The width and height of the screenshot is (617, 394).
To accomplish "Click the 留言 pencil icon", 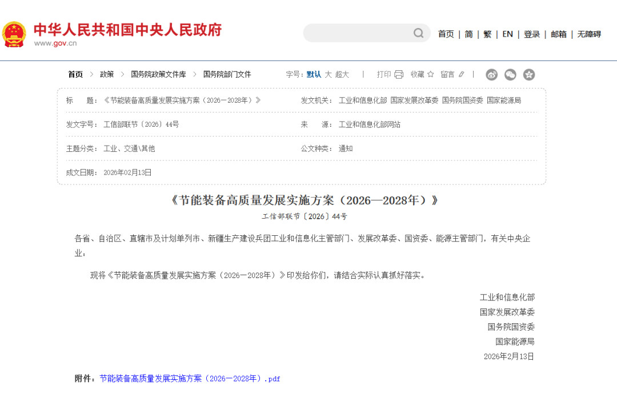I will 462,74.
